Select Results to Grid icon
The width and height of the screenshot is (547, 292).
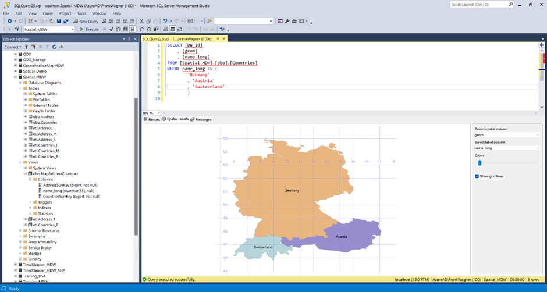[172, 29]
